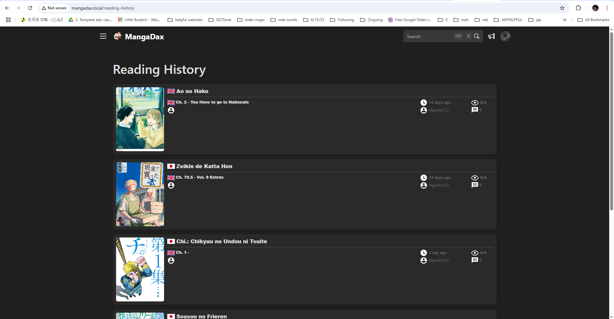Click Zeikin de Katta Hon cover thumbnail
614x319 pixels.
(x=140, y=194)
